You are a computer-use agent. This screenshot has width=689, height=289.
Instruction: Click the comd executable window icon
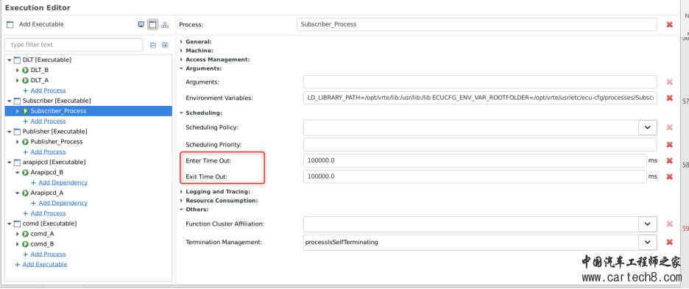point(18,224)
